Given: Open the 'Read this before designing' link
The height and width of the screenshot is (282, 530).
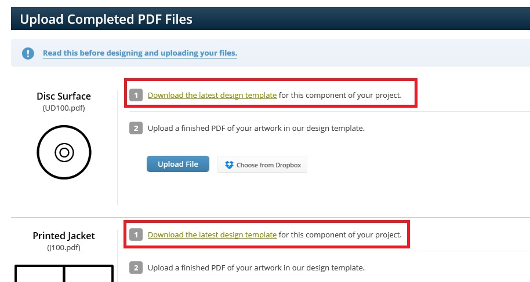Looking at the screenshot, I should [x=140, y=53].
